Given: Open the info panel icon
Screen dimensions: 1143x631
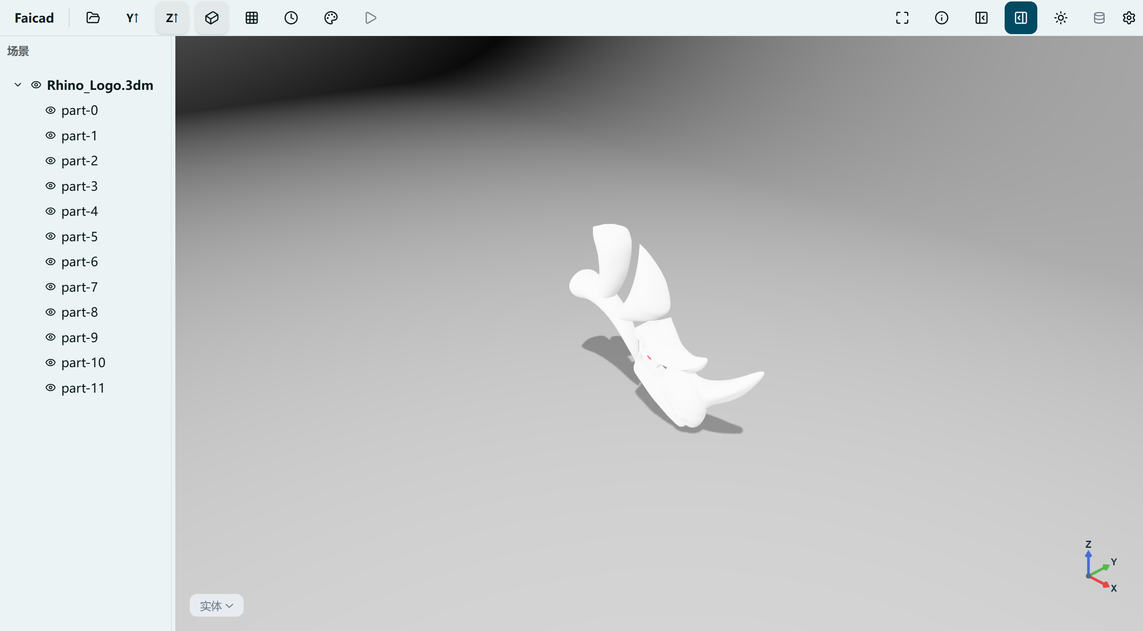Looking at the screenshot, I should pos(942,18).
